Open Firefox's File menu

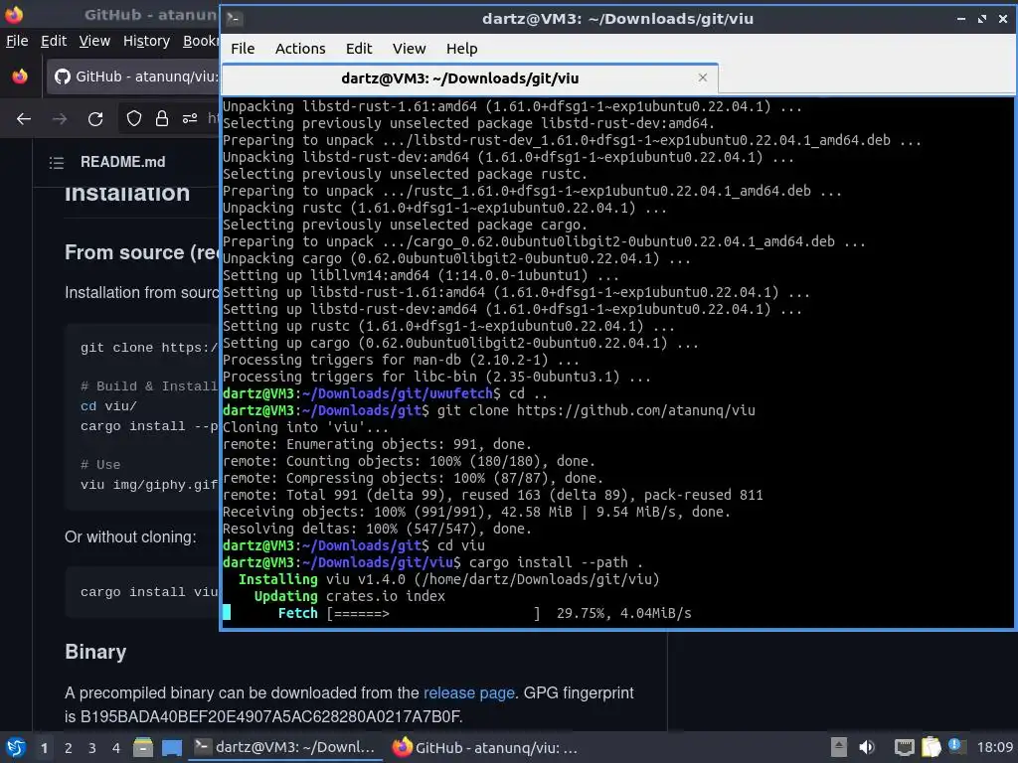coord(17,41)
